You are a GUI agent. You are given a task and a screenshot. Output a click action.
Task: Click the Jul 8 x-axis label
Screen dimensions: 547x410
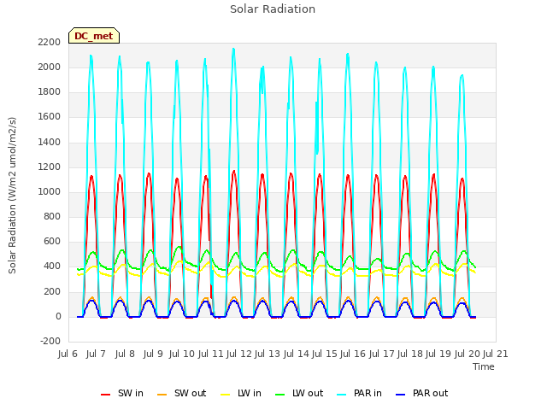pos(125,354)
